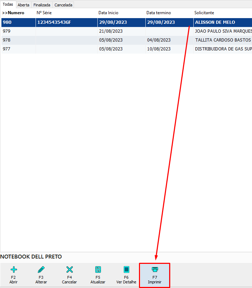Click the Solicitante column header
This screenshot has height=288, width=252.
pos(204,13)
